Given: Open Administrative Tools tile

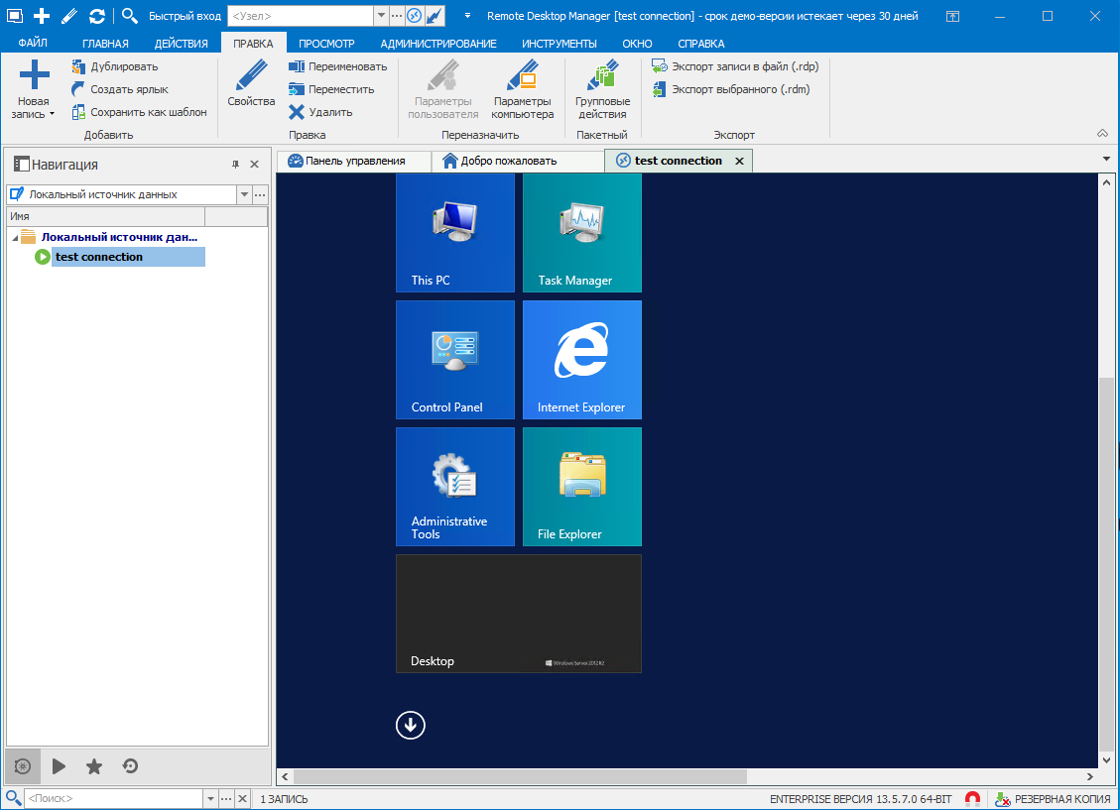Looking at the screenshot, I should [x=455, y=487].
